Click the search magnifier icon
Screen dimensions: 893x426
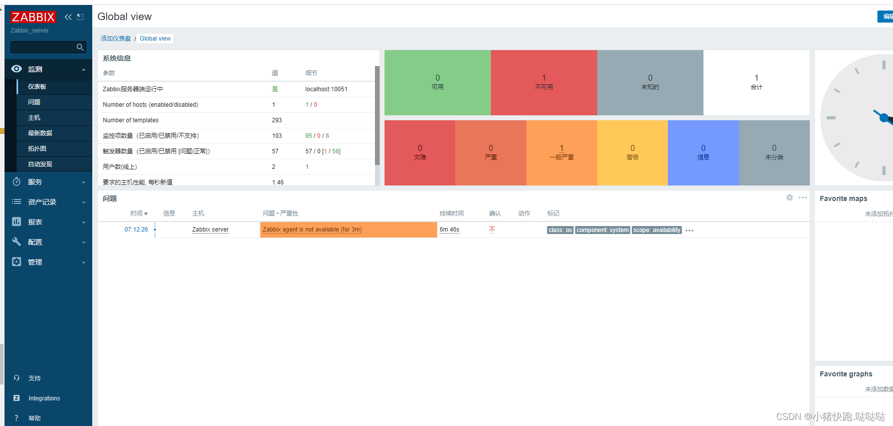click(x=80, y=47)
